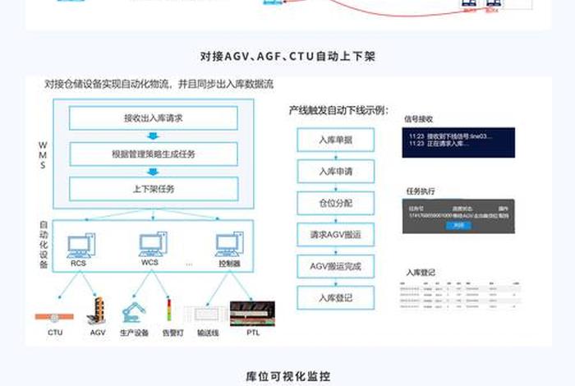Click the 信号接收 label
Viewport: 575px width, 386px height.
[418, 119]
